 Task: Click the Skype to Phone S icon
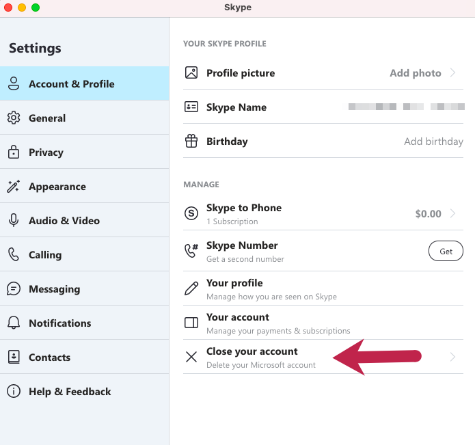click(x=191, y=213)
